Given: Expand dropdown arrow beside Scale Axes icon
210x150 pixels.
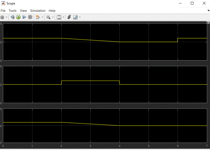Looking at the screenshot, I should 63,17.
